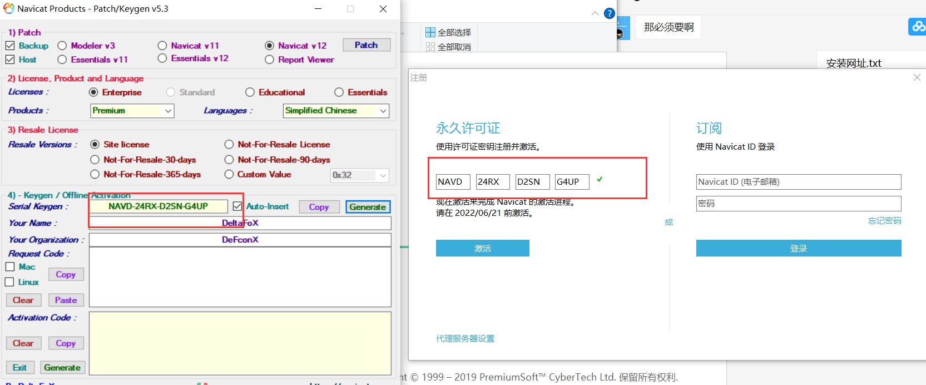Choose the Enterprise license radio
This screenshot has width=926, height=385.
[x=94, y=92]
